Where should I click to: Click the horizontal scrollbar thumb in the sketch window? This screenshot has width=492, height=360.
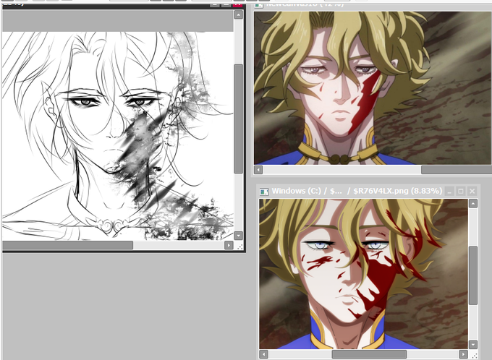pyautogui.click(x=68, y=245)
